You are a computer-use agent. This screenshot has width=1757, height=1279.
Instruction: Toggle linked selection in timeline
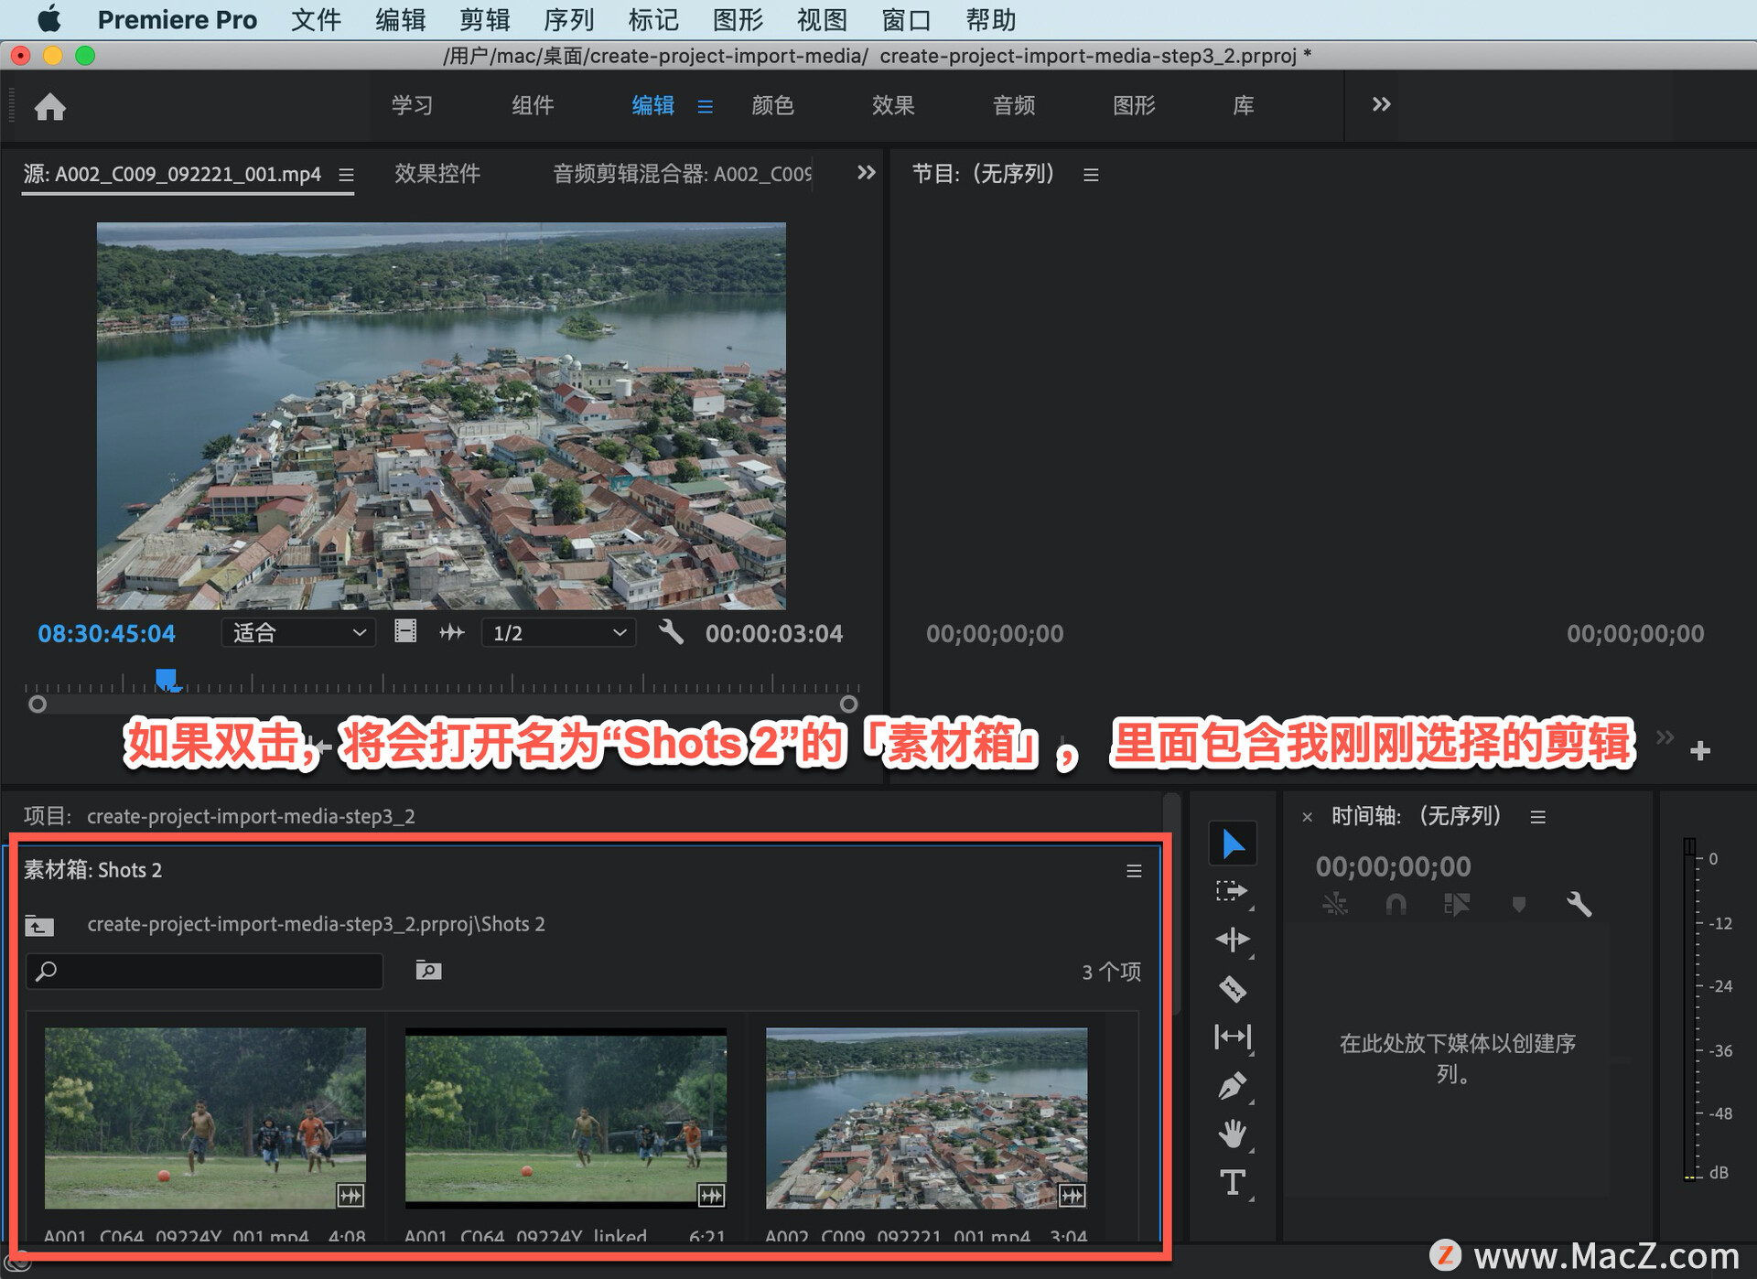1457,905
